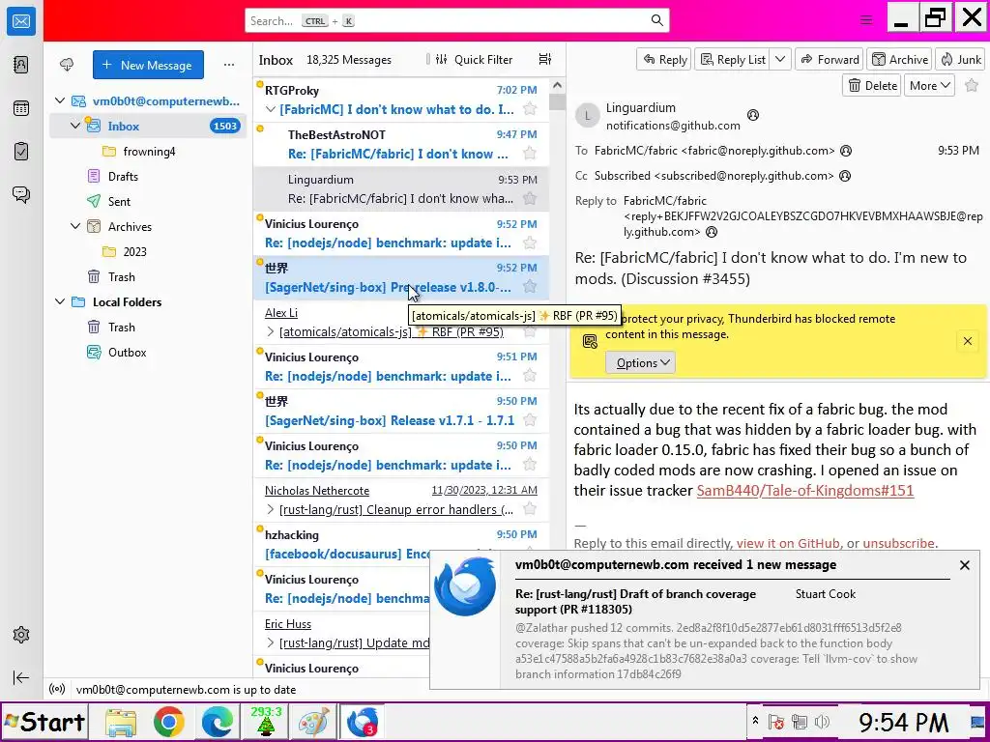Launch Microsoft Edge from taskbar

[x=218, y=723]
